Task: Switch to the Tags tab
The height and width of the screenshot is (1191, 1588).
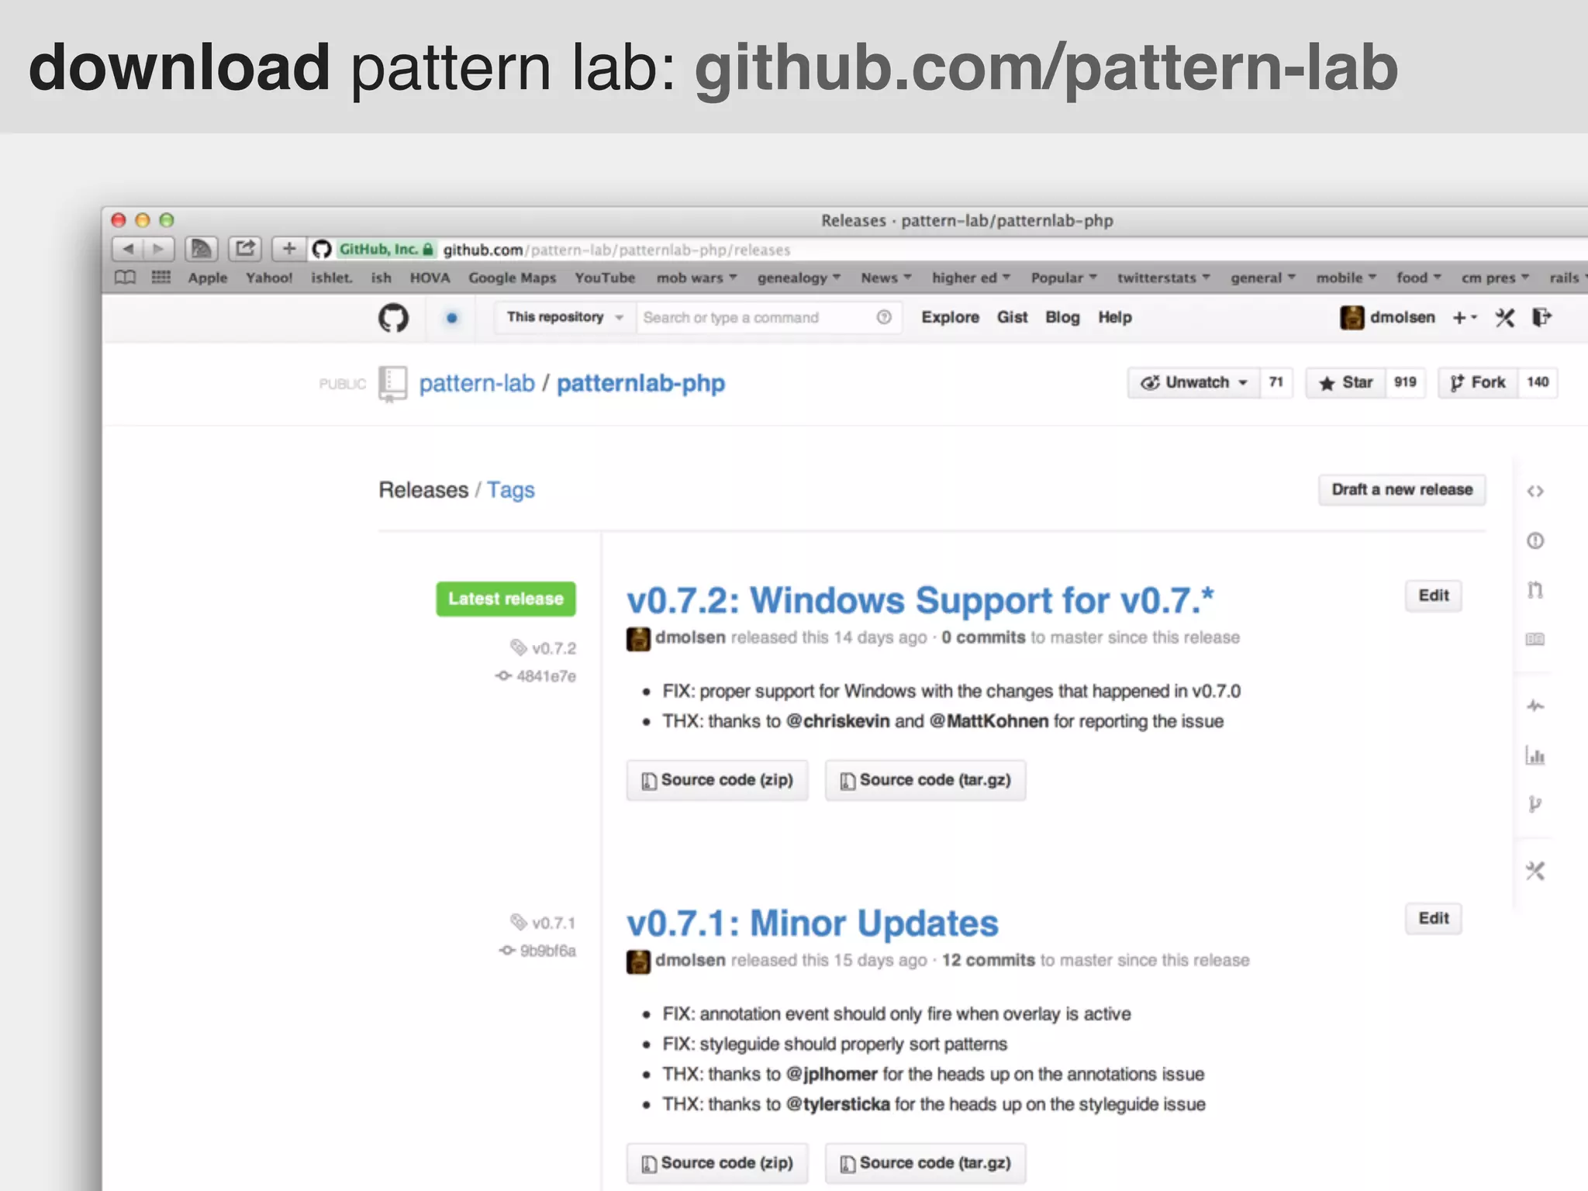Action: [510, 490]
